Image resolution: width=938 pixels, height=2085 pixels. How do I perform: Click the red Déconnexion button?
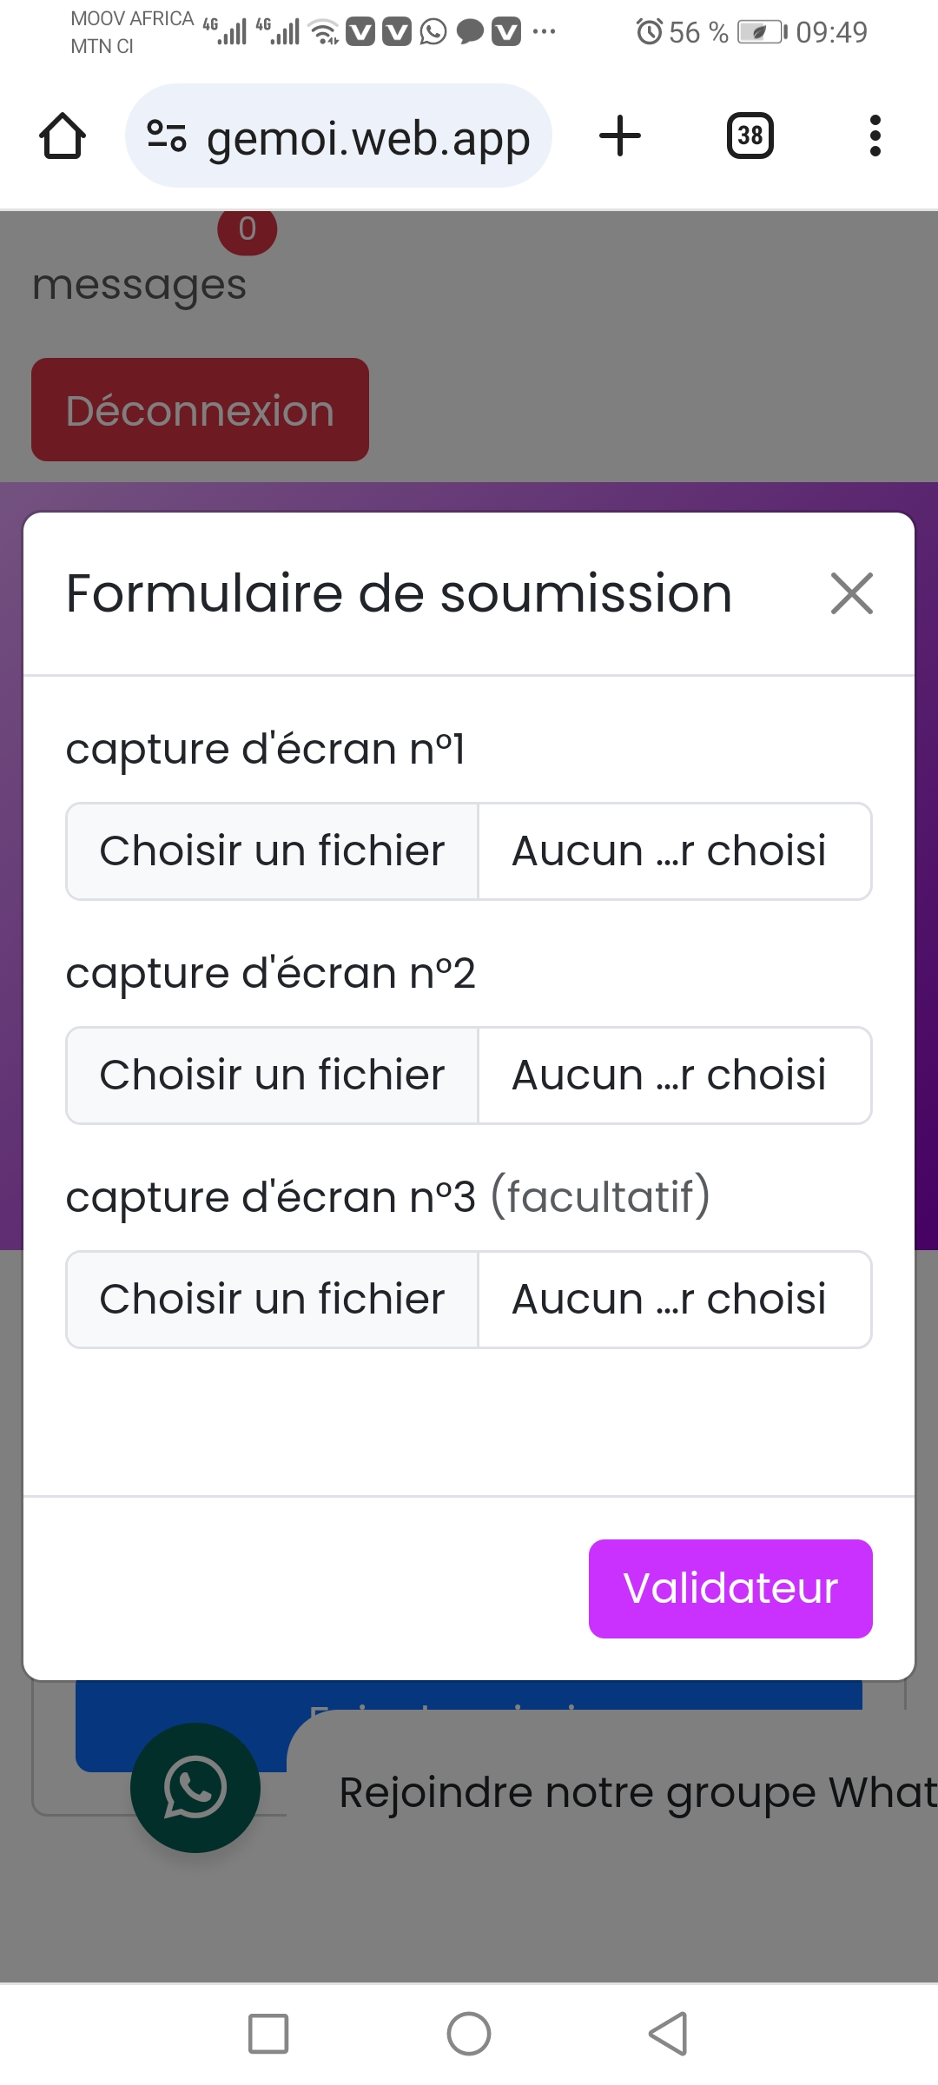(x=200, y=410)
